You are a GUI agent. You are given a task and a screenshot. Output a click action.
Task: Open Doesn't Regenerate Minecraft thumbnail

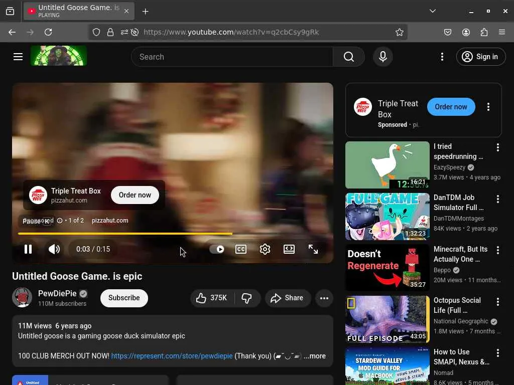click(388, 268)
